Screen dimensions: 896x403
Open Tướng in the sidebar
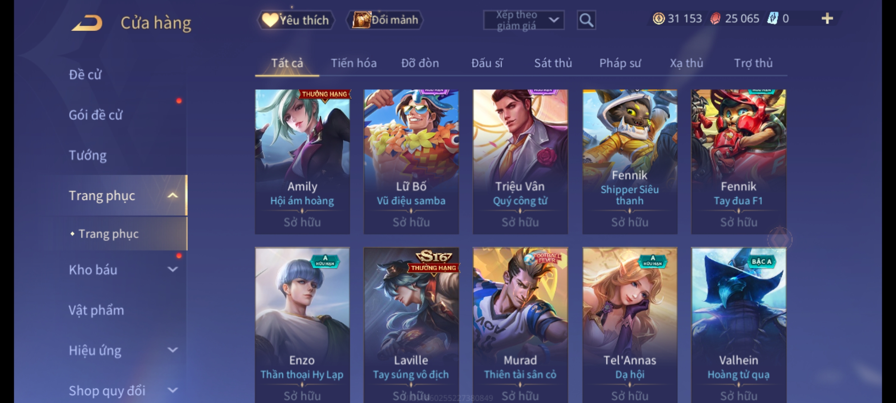88,155
